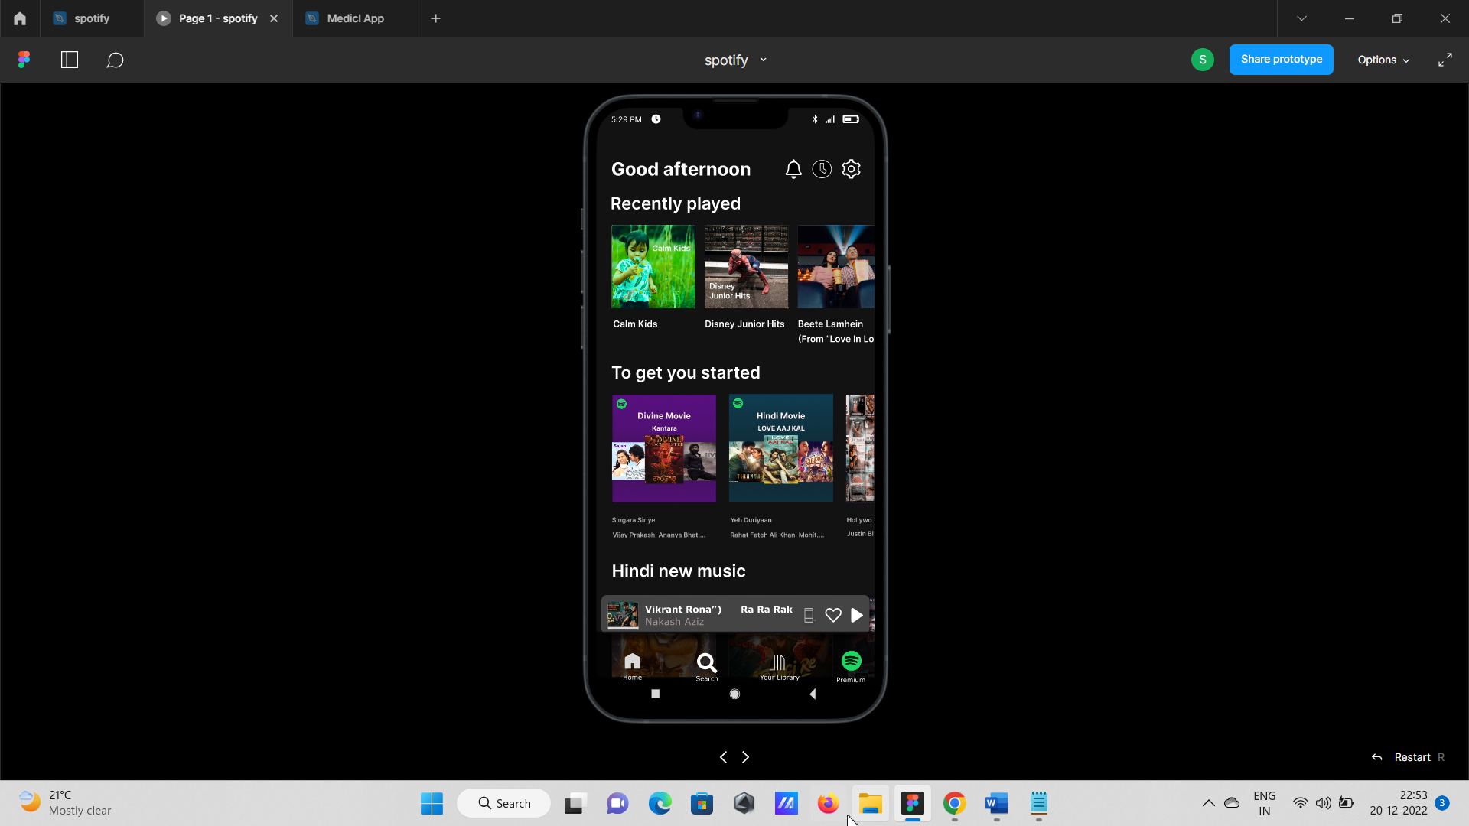Viewport: 1469px width, 826px height.
Task: Click the Share prototype button
Action: (x=1281, y=59)
